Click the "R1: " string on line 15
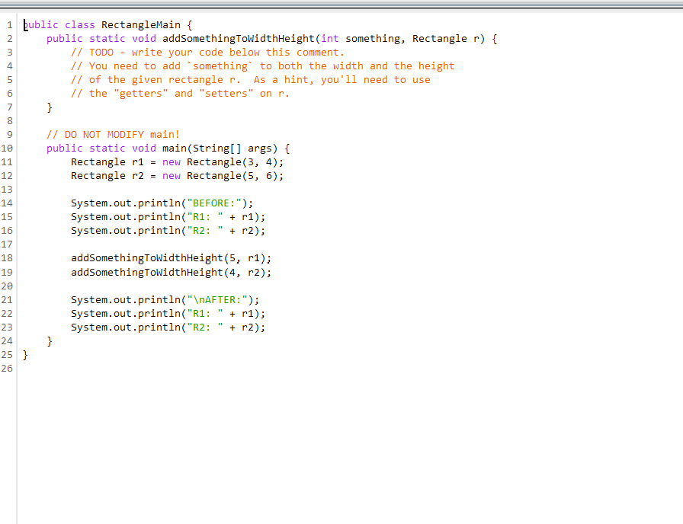 click(x=205, y=217)
